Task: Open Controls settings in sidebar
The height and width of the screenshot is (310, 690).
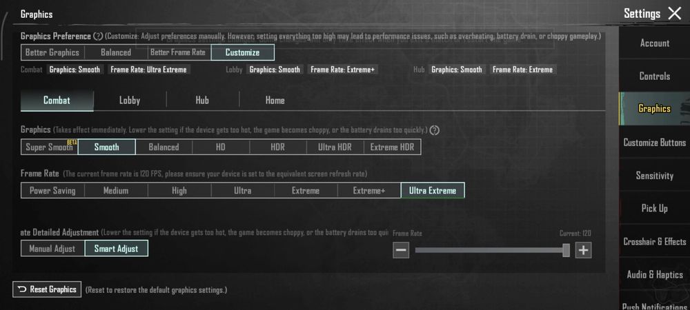Action: pyautogui.click(x=654, y=76)
